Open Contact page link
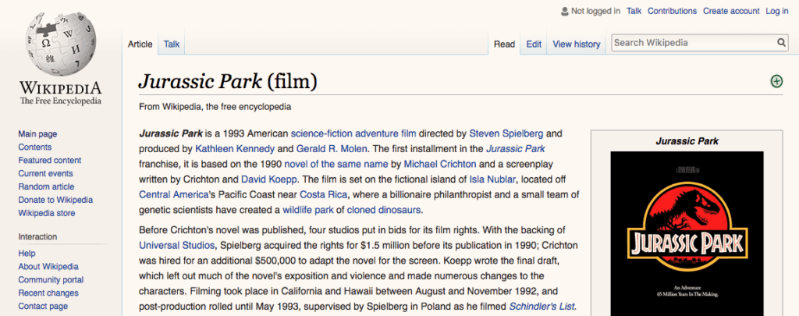The width and height of the screenshot is (799, 316). point(43,307)
